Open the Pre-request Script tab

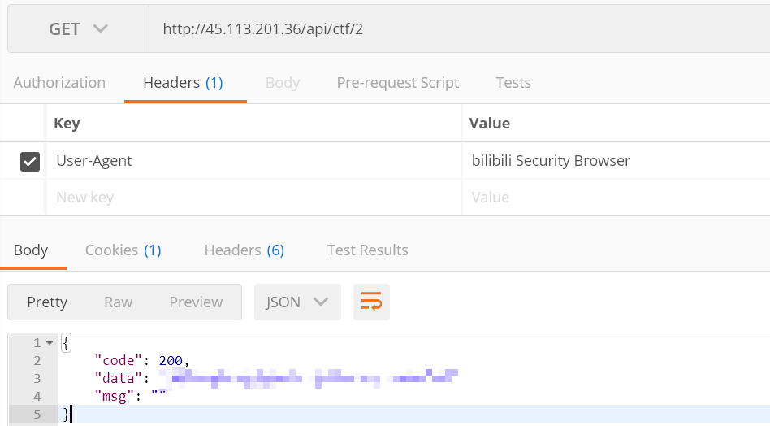tap(397, 83)
